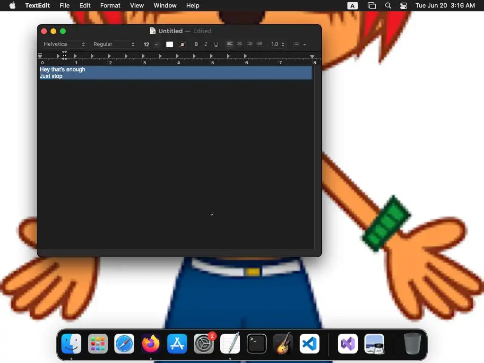Open the TextEdit application menu
Viewport: 484px width, 363px height.
[x=37, y=6]
